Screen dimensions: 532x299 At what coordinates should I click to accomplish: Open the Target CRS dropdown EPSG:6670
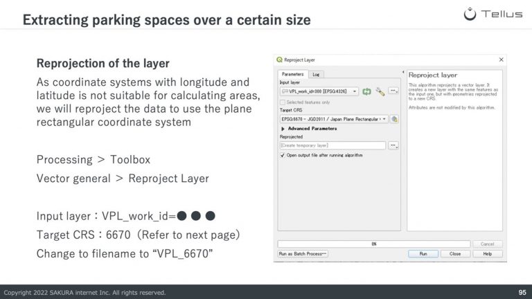pyautogui.click(x=334, y=119)
